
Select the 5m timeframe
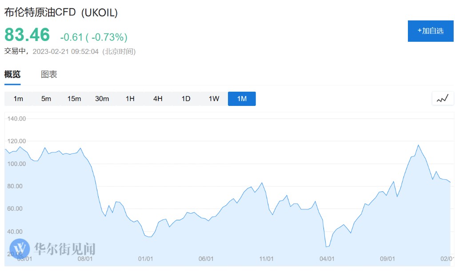click(46, 99)
